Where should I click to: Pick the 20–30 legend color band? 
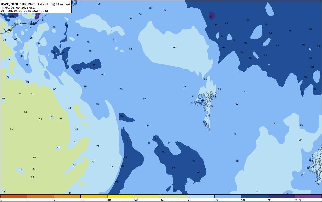coord(67,196)
